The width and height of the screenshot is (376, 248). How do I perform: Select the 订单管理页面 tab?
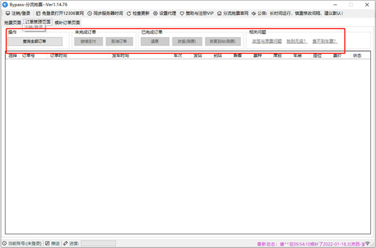click(38, 22)
